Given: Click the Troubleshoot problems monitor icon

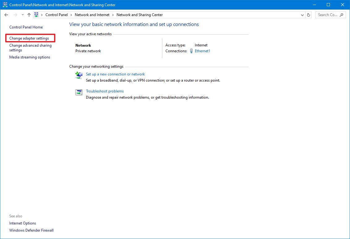Looking at the screenshot, I should point(79,92).
